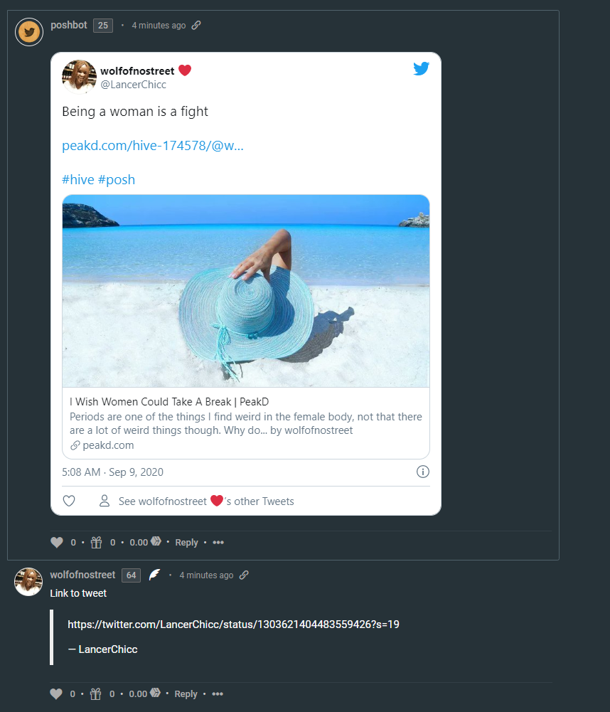
Task: Click the info icon in the tweet
Action: [x=423, y=472]
